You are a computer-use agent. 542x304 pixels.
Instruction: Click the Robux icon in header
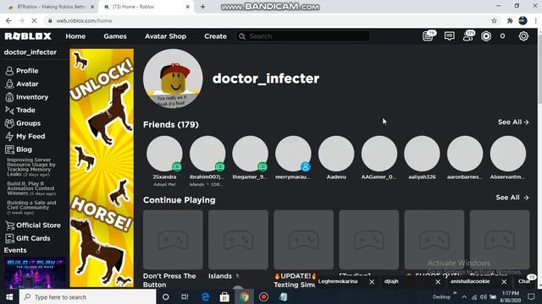pyautogui.click(x=486, y=36)
